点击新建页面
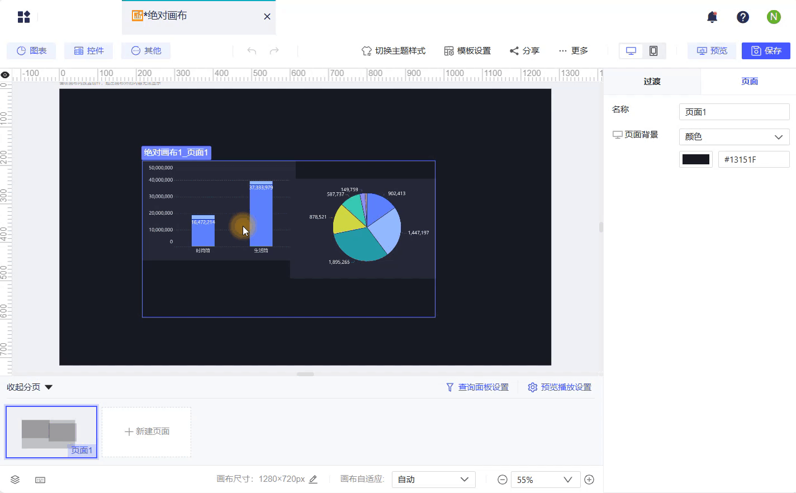Image resolution: width=796 pixels, height=493 pixels. click(146, 432)
